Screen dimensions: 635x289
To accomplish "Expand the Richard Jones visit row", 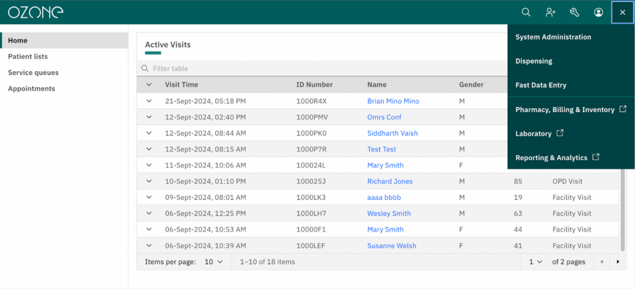I will click(149, 181).
